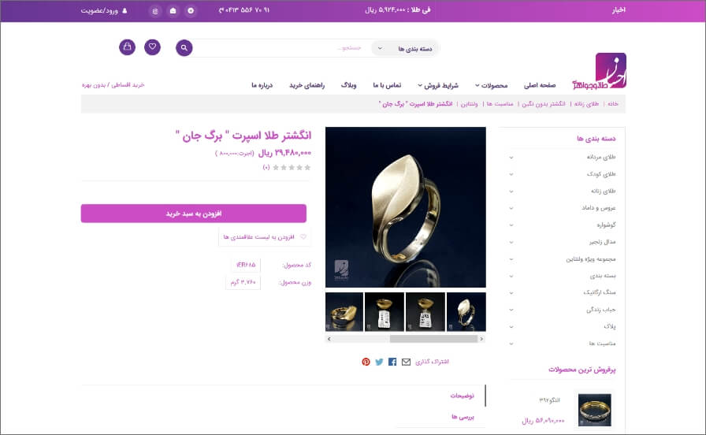Open دسته بندی ها dropdown in search bar
The width and height of the screenshot is (706, 435).
(405, 49)
